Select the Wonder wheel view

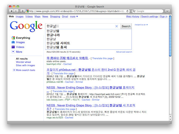23,62
